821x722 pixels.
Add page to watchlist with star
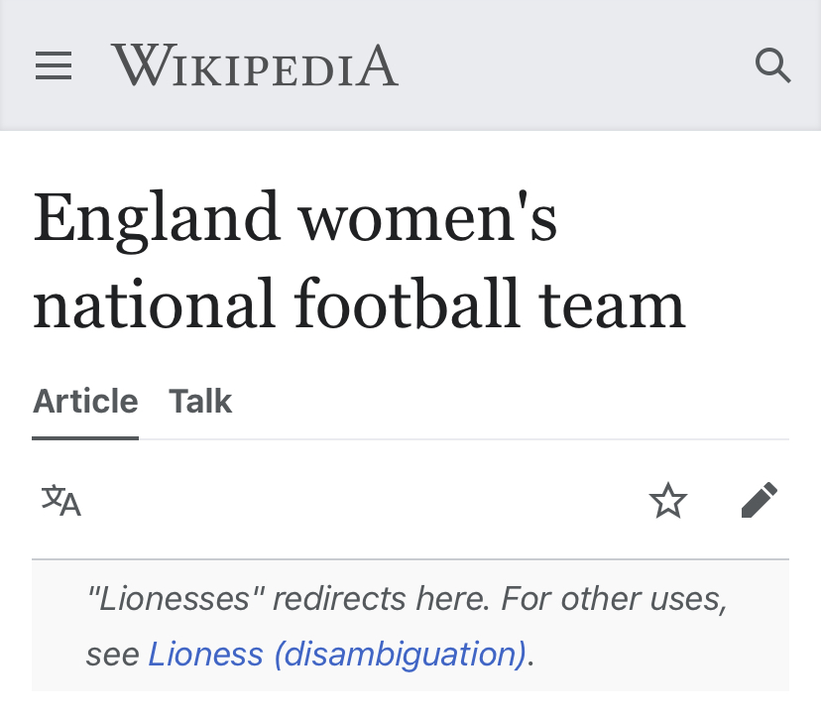point(668,501)
